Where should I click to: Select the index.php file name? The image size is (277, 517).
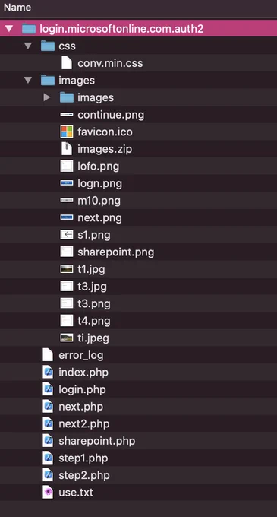click(83, 373)
